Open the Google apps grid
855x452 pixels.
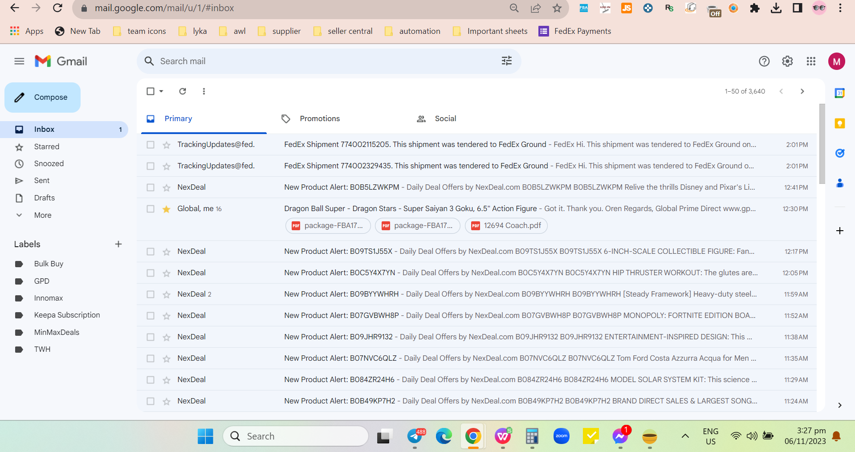[x=811, y=61]
